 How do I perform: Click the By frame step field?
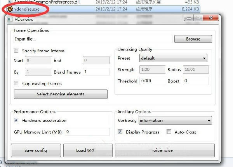pos(38,72)
